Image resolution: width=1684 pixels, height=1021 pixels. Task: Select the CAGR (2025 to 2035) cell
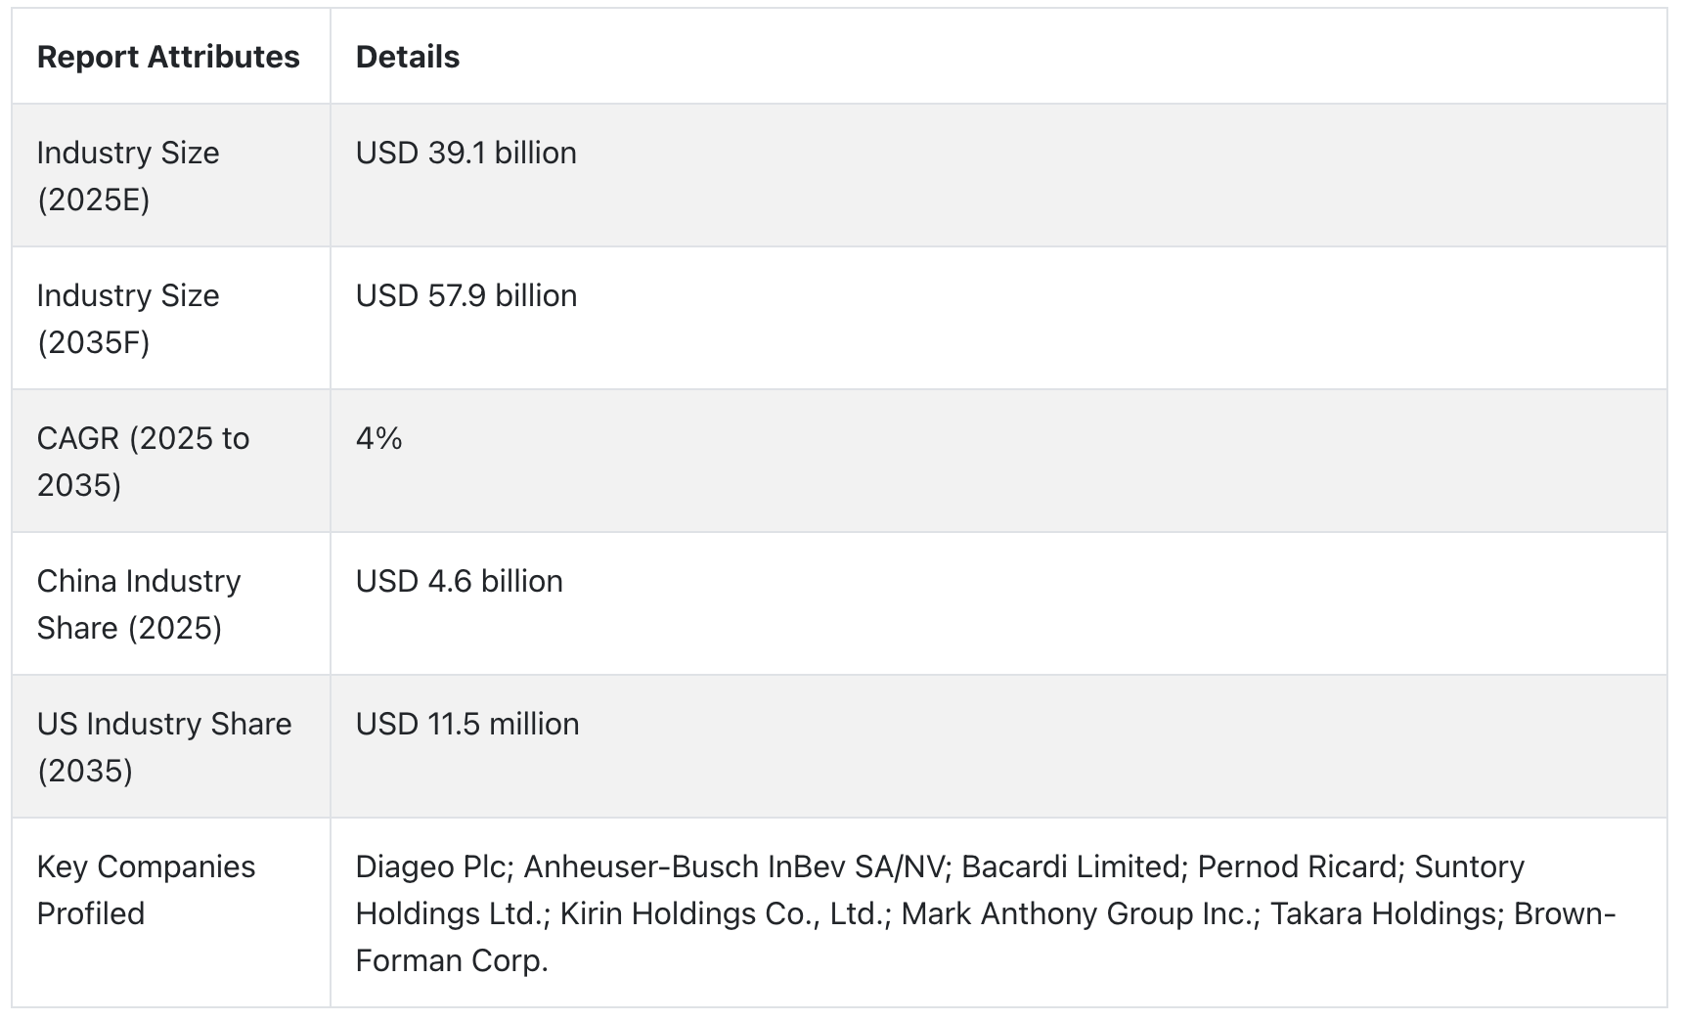(x=170, y=462)
